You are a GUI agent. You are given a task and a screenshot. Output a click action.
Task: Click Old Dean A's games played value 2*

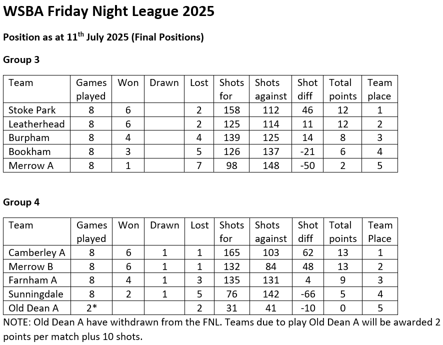tap(91, 308)
